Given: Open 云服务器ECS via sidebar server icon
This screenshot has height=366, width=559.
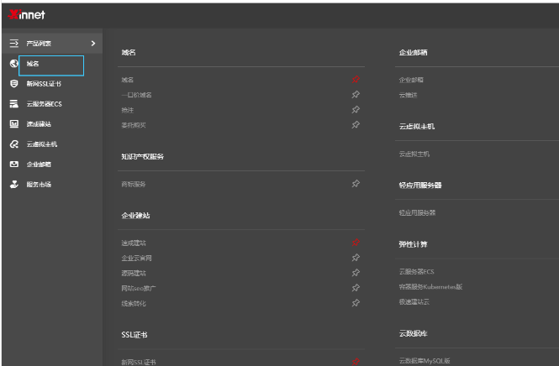Looking at the screenshot, I should [x=14, y=103].
